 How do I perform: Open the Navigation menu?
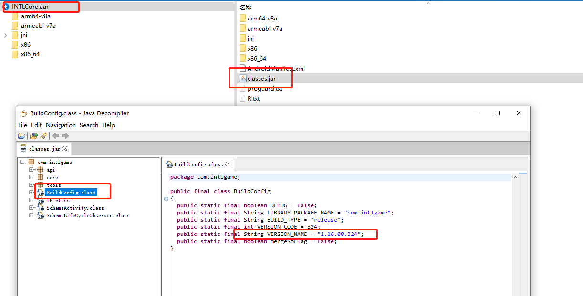(x=61, y=125)
